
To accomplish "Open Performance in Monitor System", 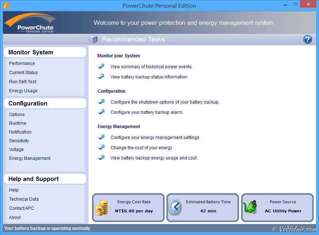I will (x=22, y=63).
